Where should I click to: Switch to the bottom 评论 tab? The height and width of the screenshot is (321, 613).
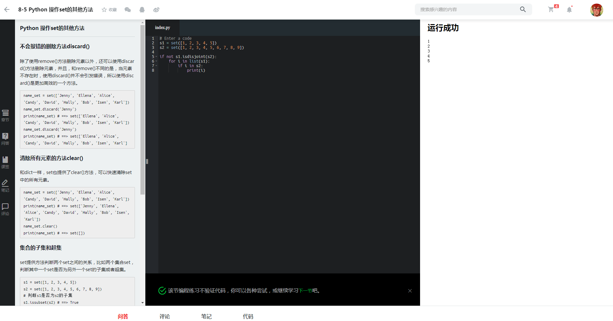pyautogui.click(x=165, y=316)
